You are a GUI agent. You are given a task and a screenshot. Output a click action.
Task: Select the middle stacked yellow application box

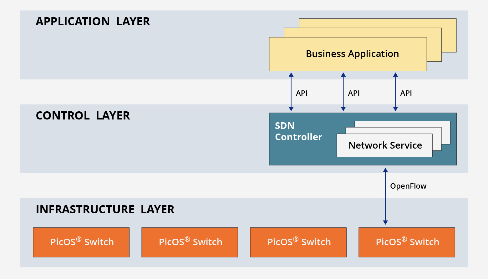point(434,47)
